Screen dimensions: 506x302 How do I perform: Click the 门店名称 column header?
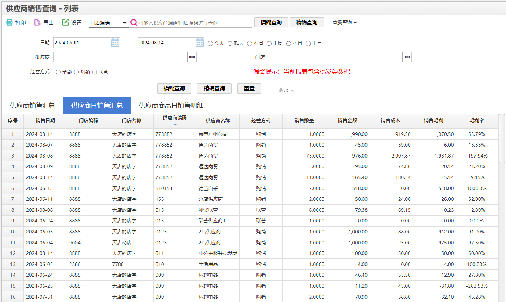click(x=132, y=121)
